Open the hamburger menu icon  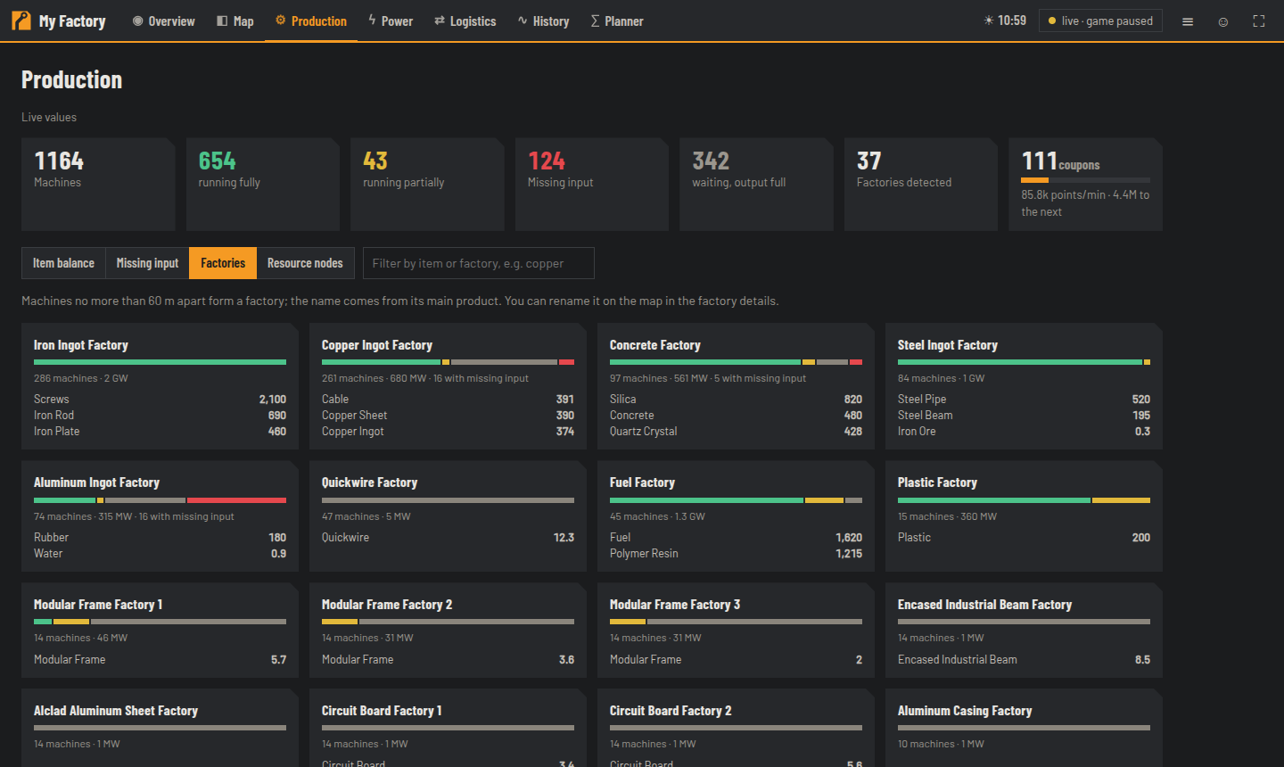point(1188,21)
